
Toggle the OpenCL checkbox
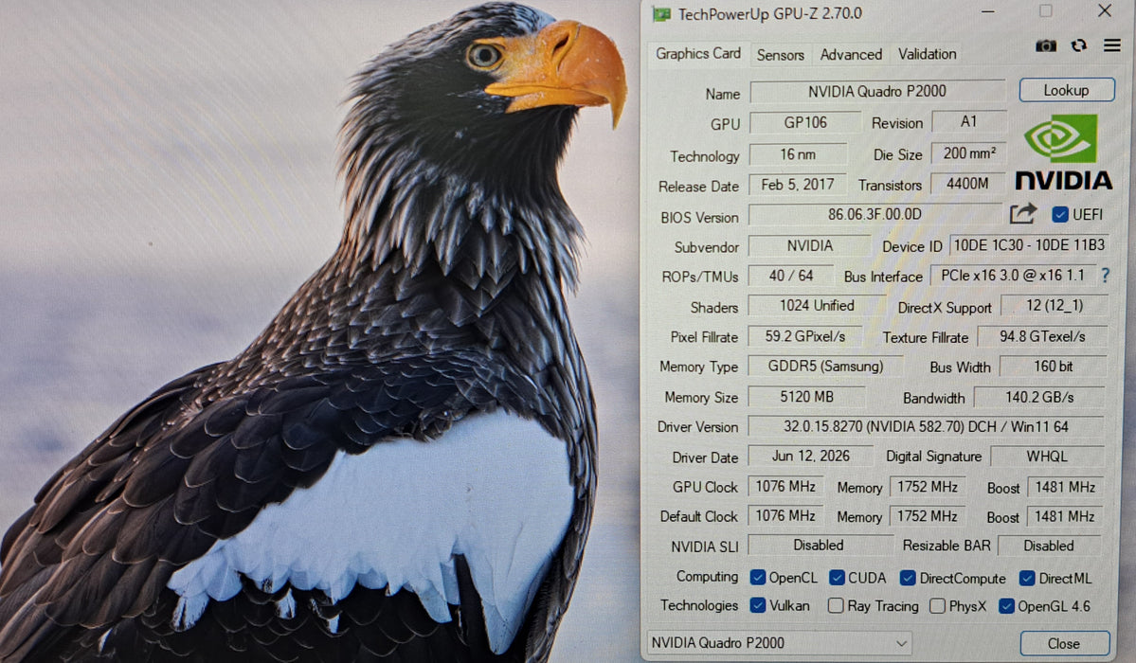(x=758, y=577)
